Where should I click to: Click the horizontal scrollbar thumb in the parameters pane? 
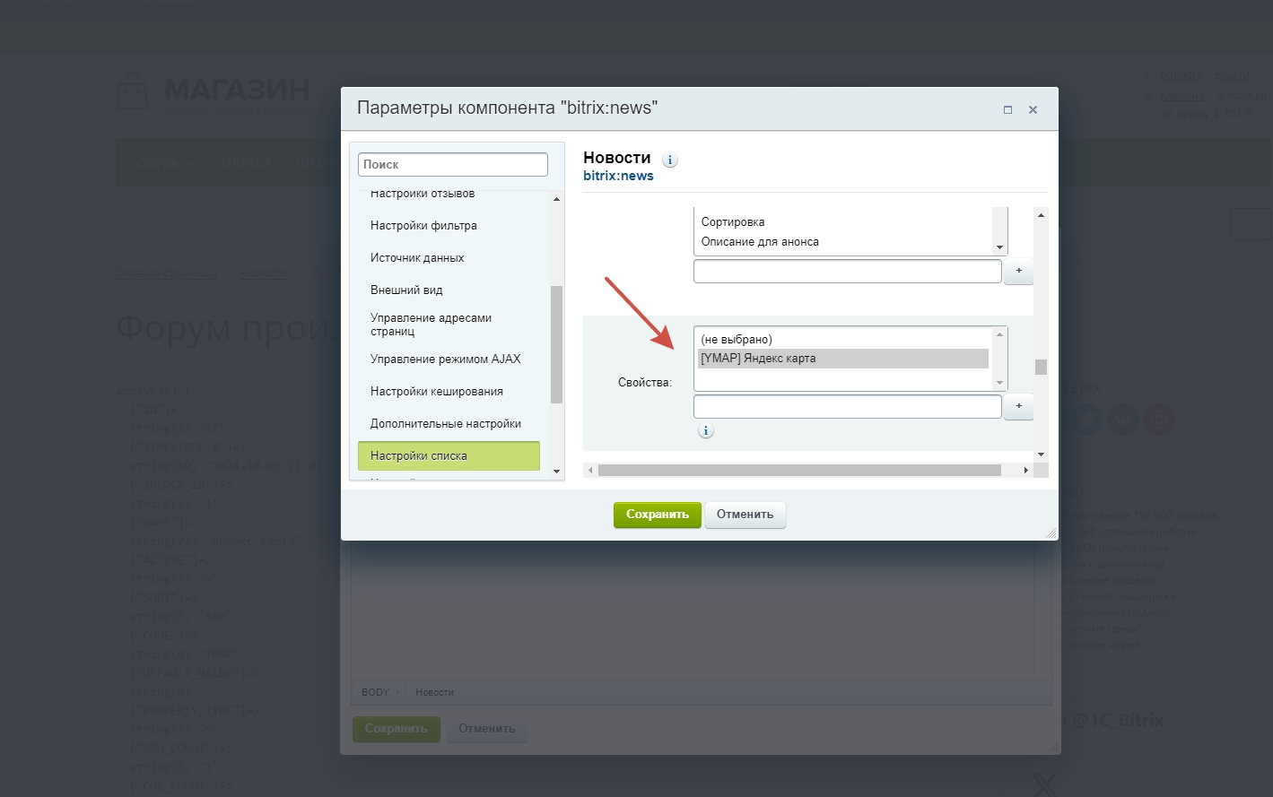click(x=799, y=471)
